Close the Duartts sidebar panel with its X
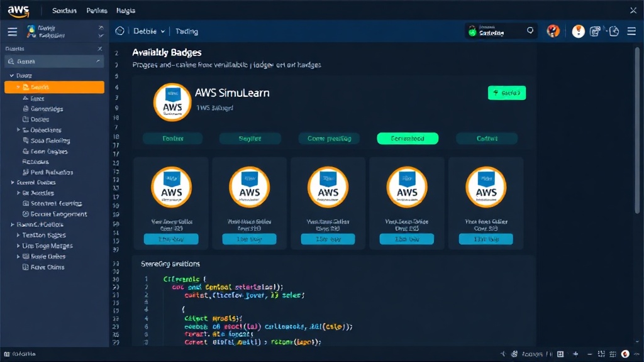 click(x=100, y=48)
